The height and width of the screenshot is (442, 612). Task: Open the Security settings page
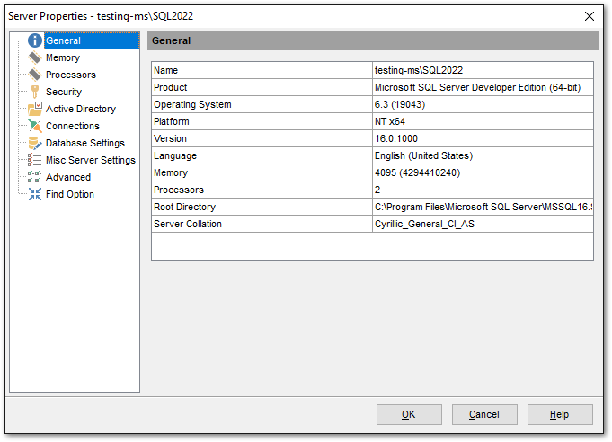64,92
